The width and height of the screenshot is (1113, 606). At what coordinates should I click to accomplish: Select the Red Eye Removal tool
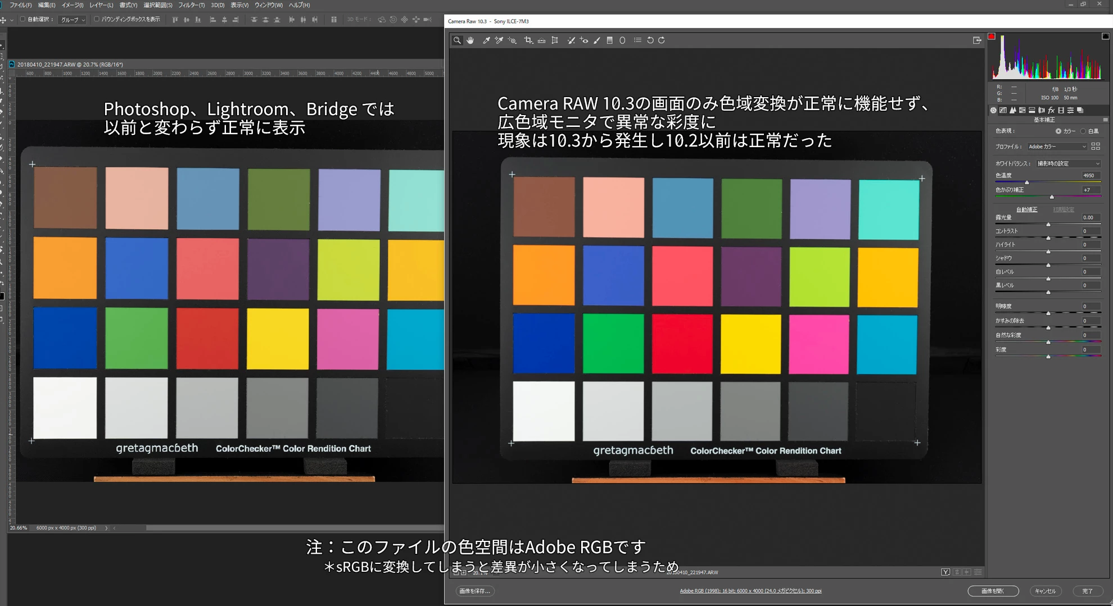[x=584, y=40]
